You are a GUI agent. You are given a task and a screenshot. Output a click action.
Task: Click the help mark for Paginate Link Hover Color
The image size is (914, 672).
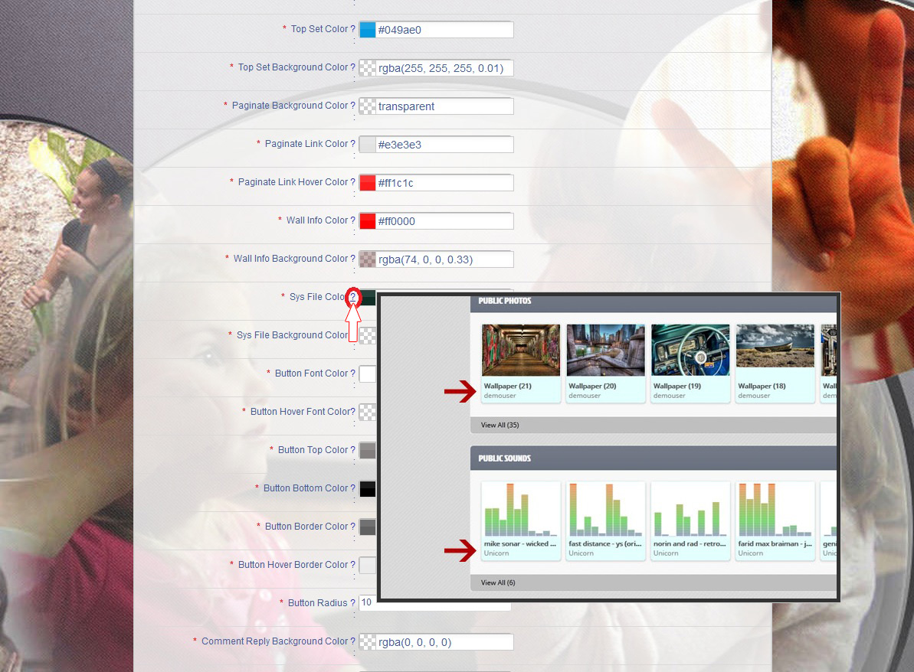pos(352,182)
